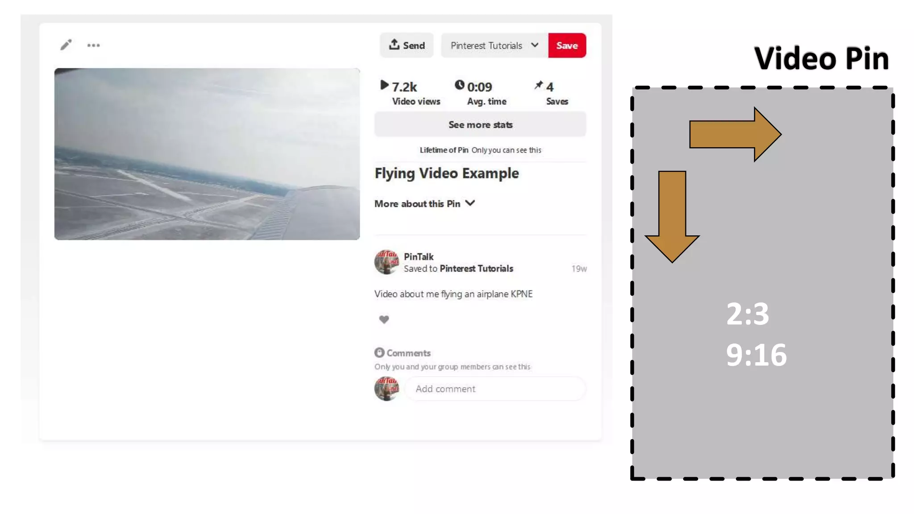This screenshot has width=914, height=514.
Task: Click the average time clock icon
Action: coord(459,85)
